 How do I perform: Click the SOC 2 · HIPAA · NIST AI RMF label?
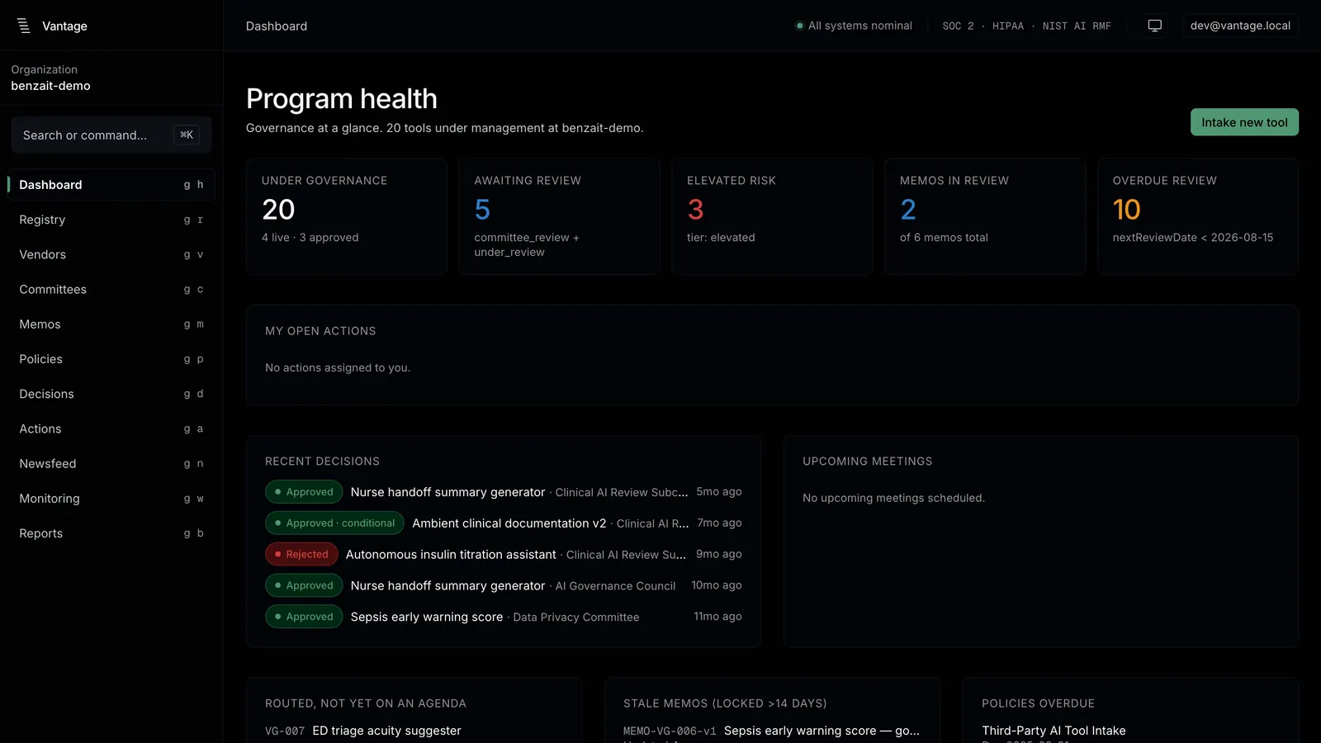1026,26
